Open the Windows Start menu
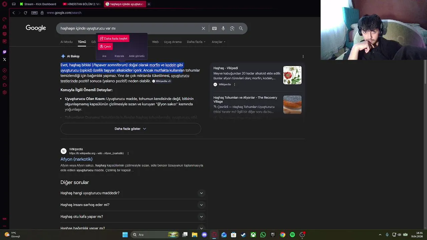The width and height of the screenshot is (427, 240). pyautogui.click(x=125, y=235)
